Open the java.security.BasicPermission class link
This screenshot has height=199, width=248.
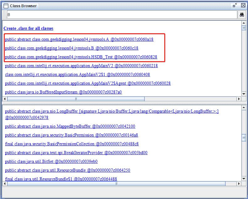(71, 135)
